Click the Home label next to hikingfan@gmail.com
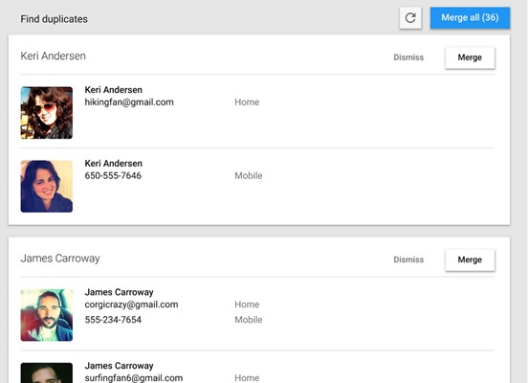Screen dimensions: 528x383 pos(247,102)
